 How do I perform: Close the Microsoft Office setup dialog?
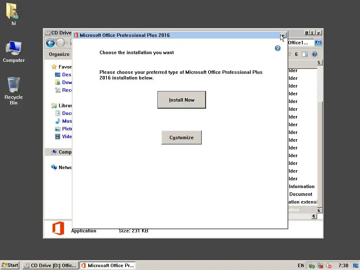click(x=284, y=36)
